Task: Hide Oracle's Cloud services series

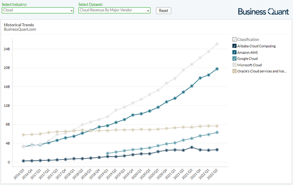Action: tap(234, 71)
